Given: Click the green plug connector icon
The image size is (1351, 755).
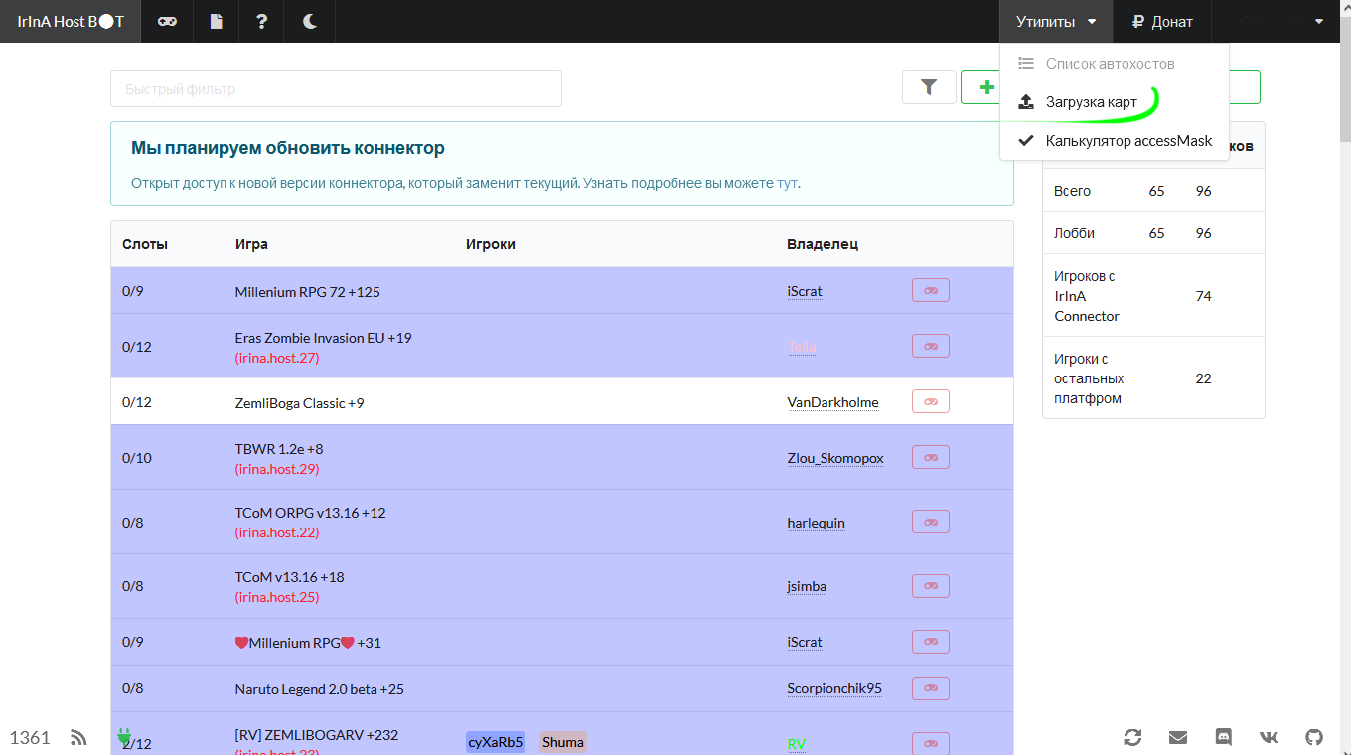Looking at the screenshot, I should [124, 737].
